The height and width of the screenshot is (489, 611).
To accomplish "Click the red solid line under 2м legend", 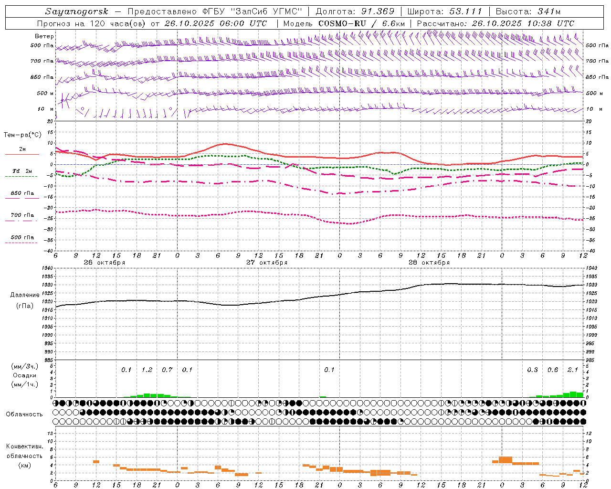I will click(22, 155).
